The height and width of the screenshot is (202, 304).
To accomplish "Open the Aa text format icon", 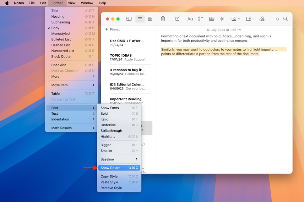I will 190,19.
